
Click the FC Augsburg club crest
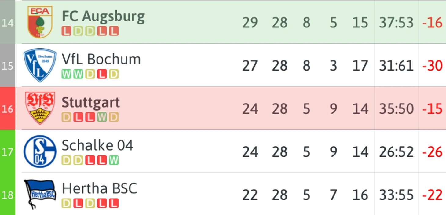40,22
